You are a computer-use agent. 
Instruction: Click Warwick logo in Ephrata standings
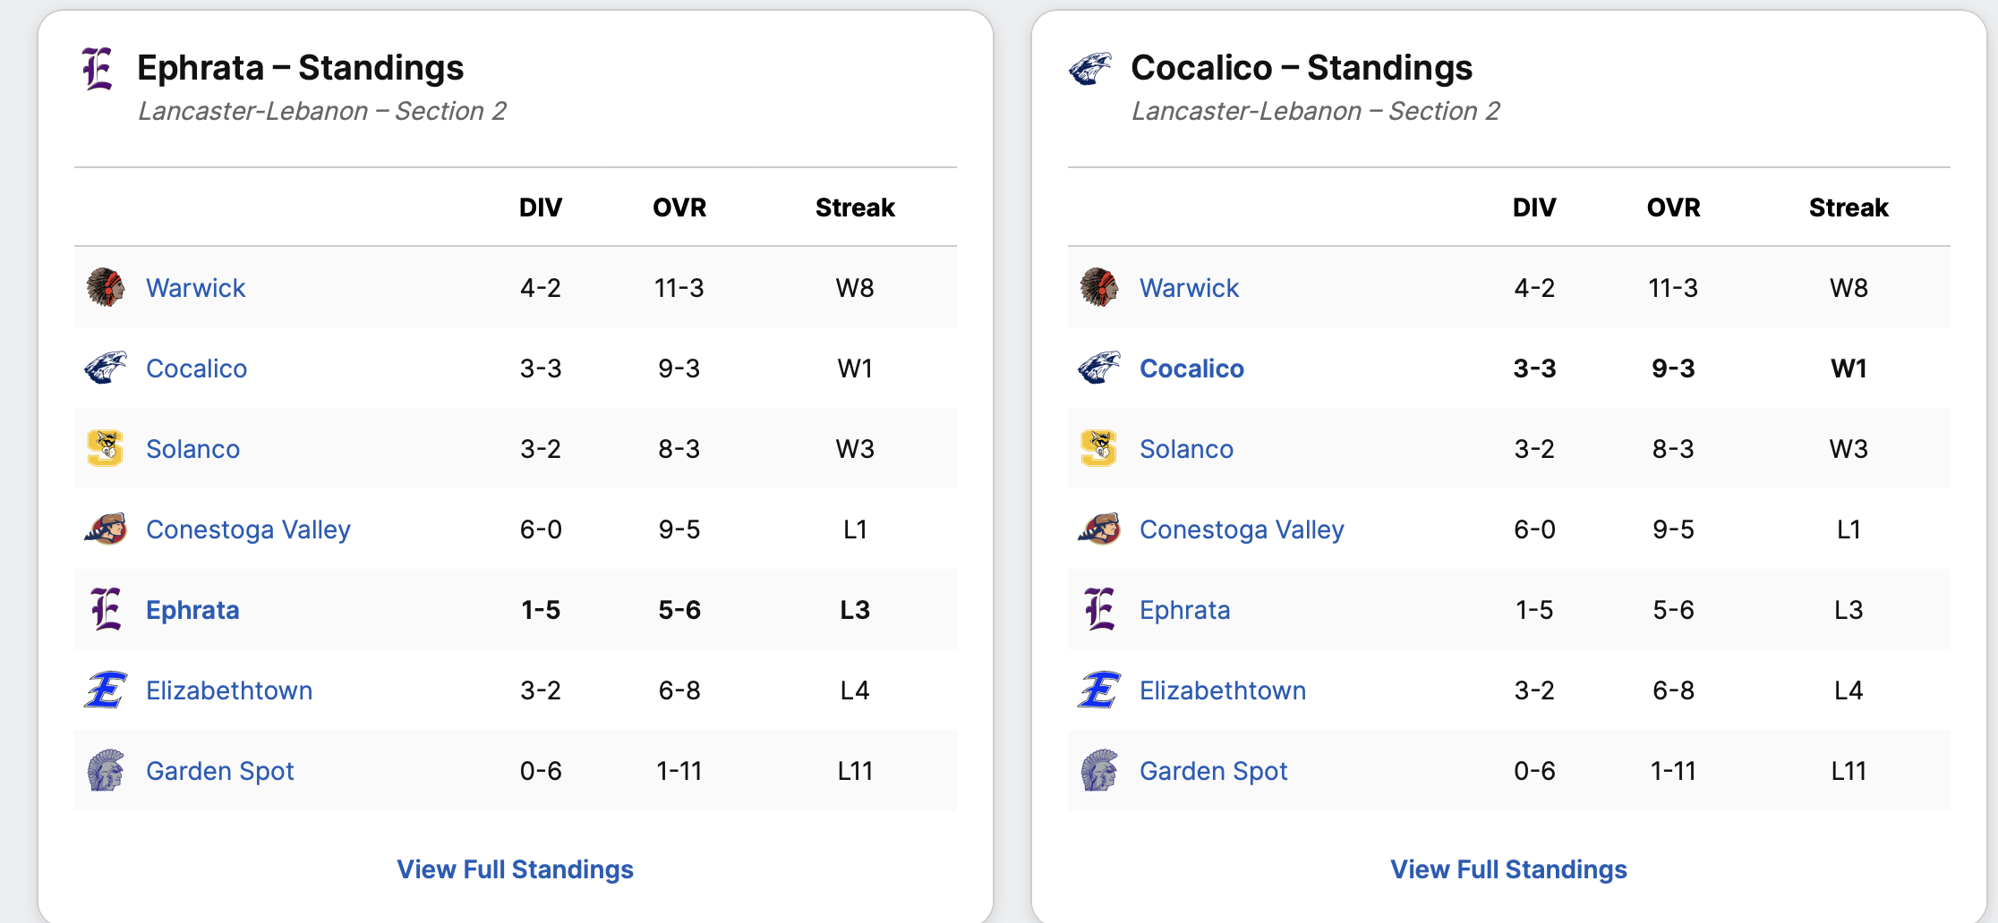click(x=106, y=287)
